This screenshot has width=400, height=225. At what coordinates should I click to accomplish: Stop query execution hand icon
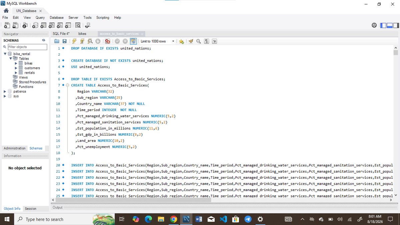98,41
